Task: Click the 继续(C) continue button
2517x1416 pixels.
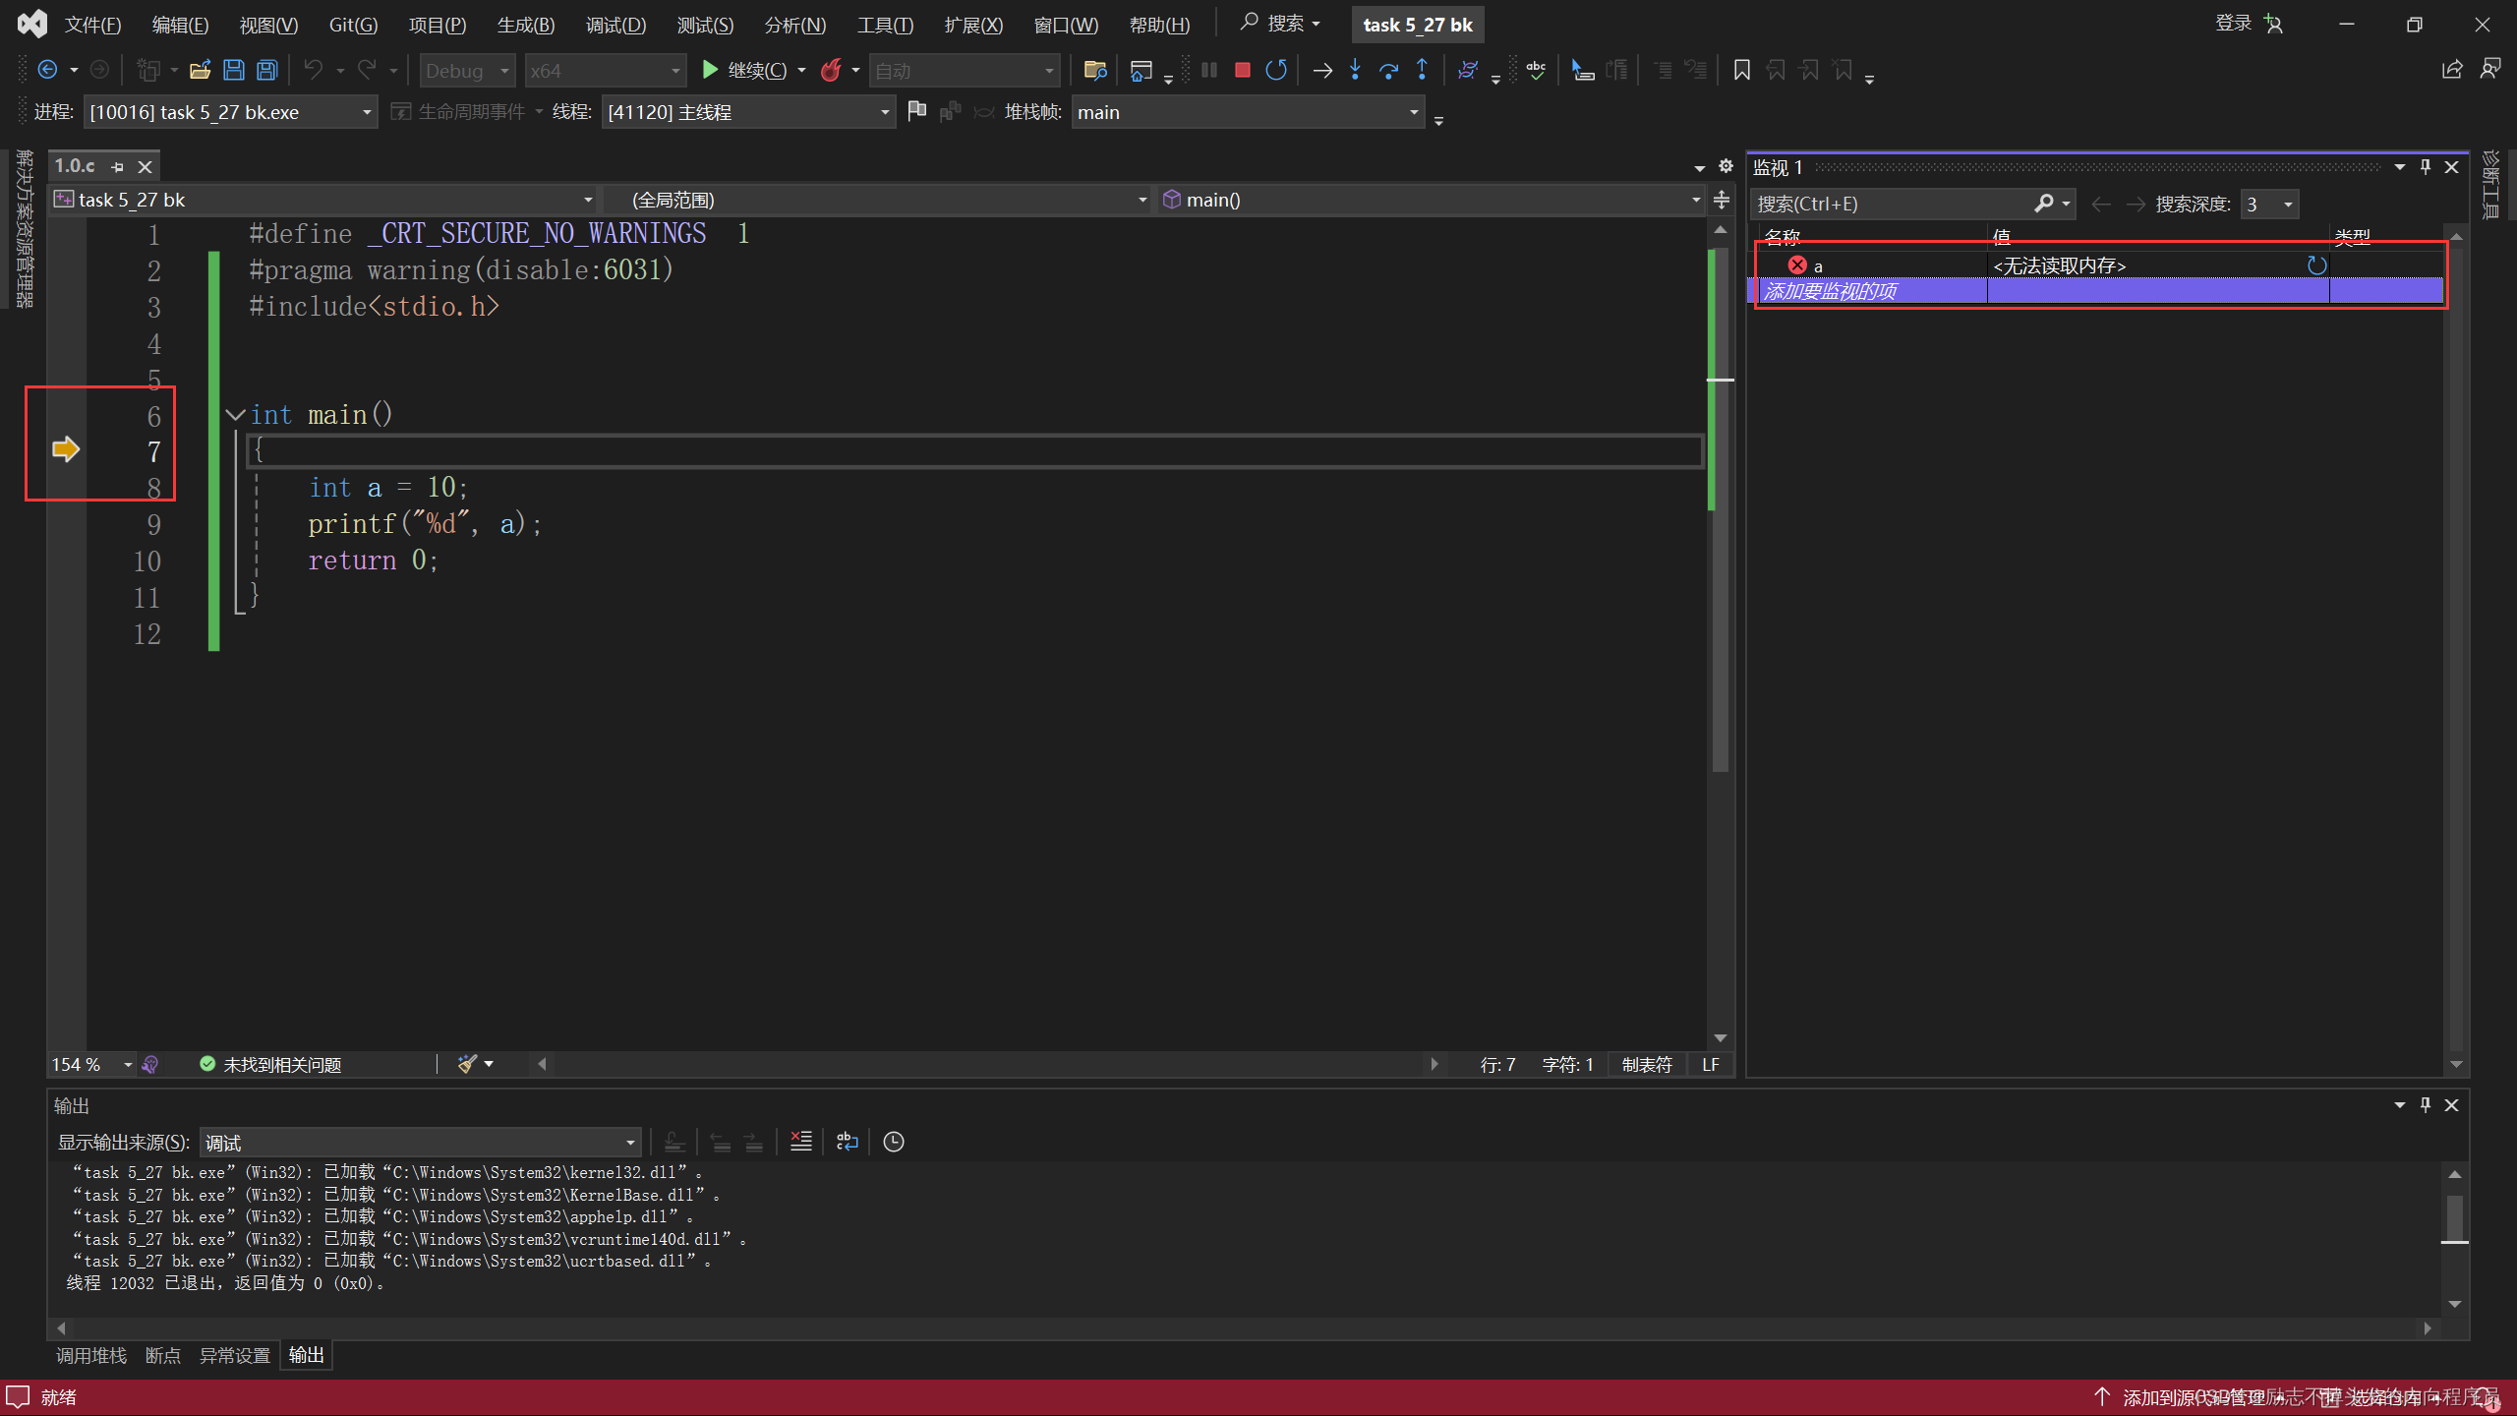Action: (x=744, y=70)
